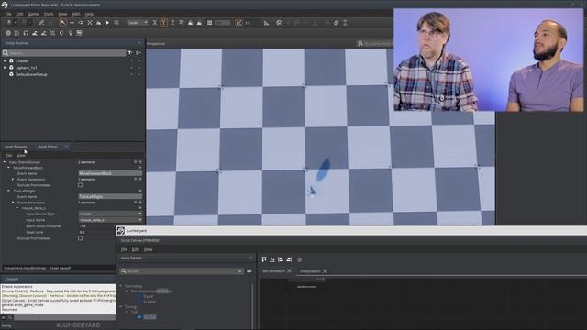Open the Help menu in main menu bar
Image resolution: width=587 pixels, height=330 pixels.
click(x=89, y=14)
